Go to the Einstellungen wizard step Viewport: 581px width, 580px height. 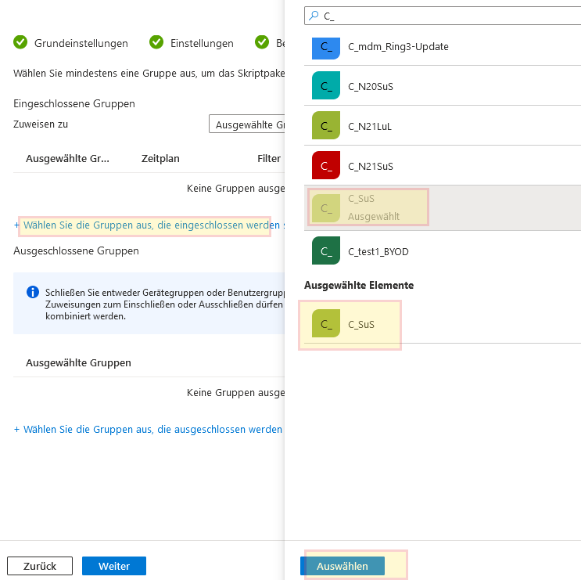click(x=202, y=43)
